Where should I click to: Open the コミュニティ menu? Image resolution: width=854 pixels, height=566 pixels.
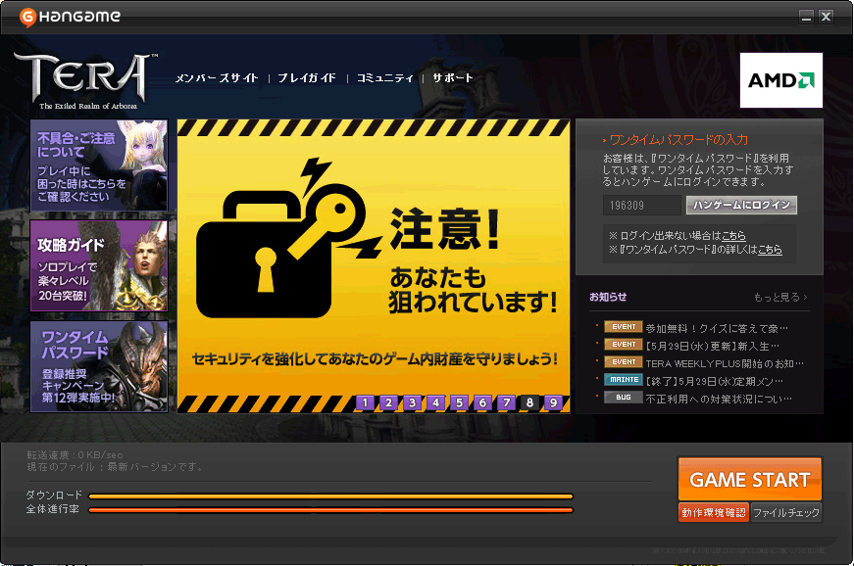[385, 78]
